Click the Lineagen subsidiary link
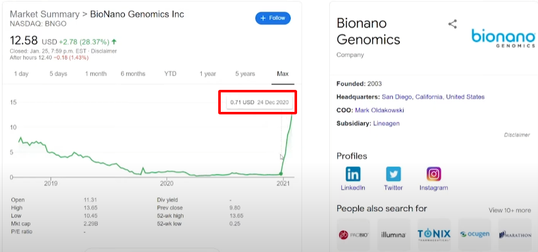Screen dimensions: 538x252 pos(385,123)
